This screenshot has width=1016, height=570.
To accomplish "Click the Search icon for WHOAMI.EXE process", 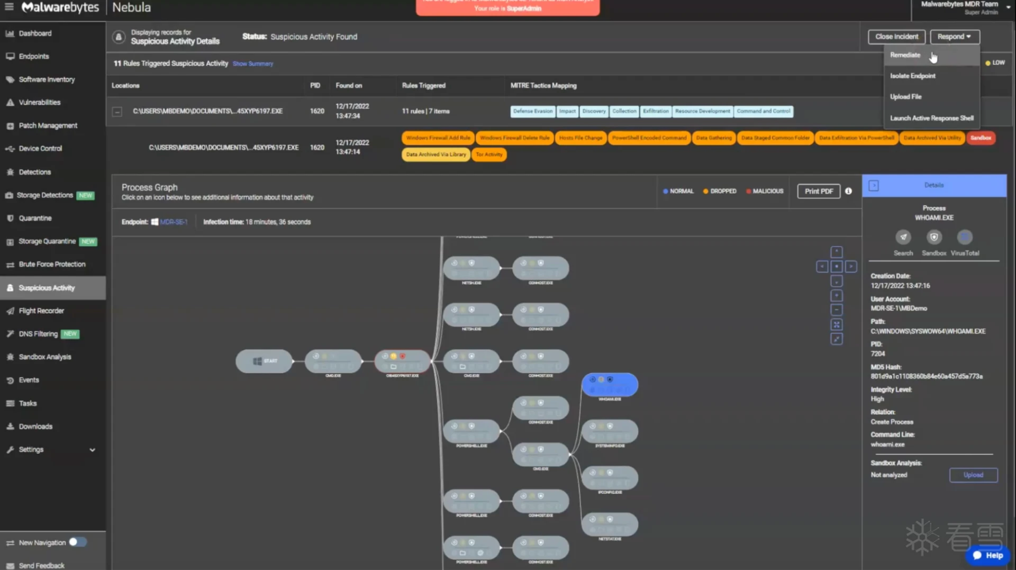I will tap(903, 237).
